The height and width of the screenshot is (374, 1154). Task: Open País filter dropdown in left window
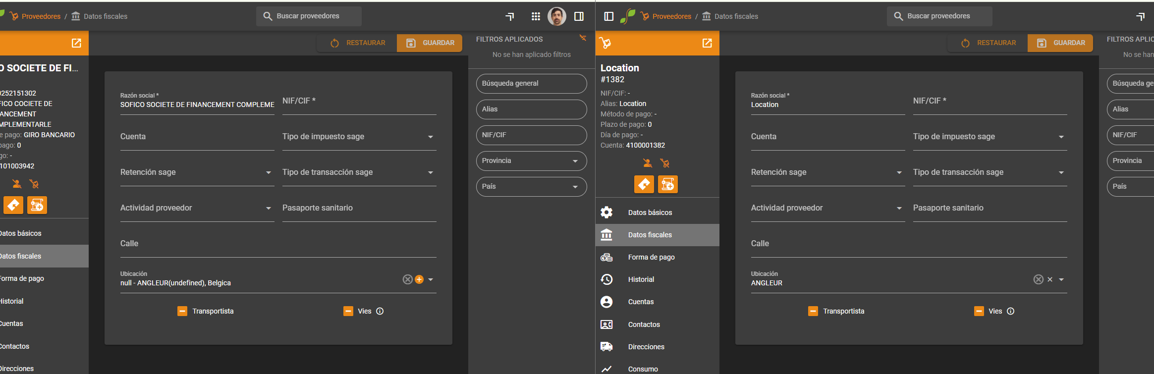point(575,187)
